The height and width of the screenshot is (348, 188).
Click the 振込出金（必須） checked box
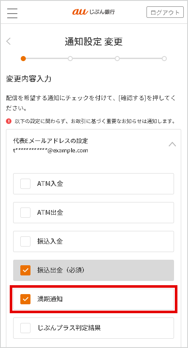pyautogui.click(x=25, y=270)
